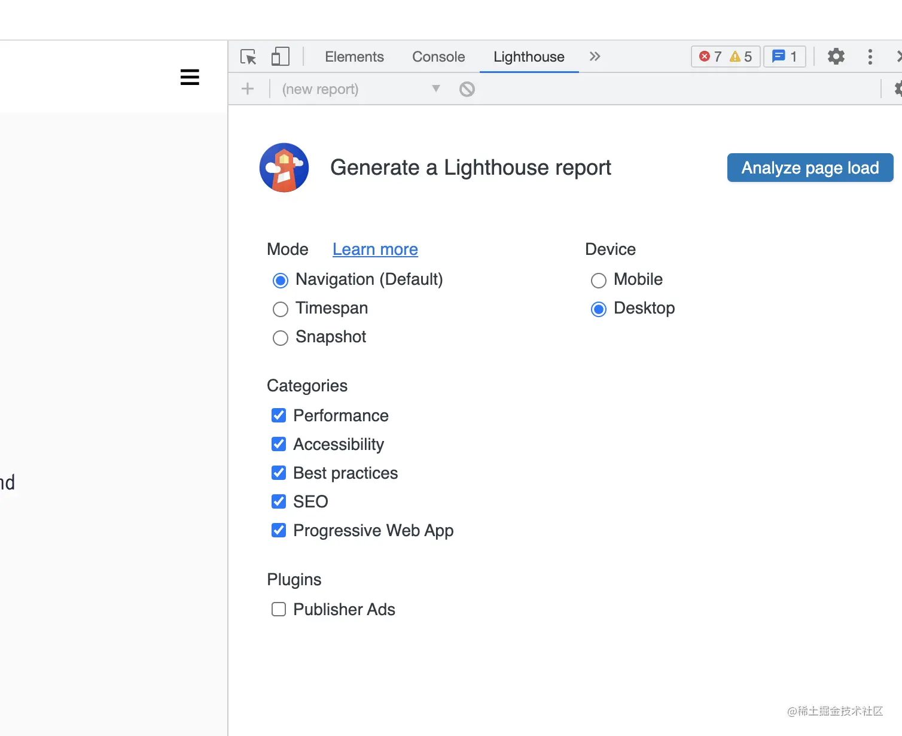Click the Plugins section label
The height and width of the screenshot is (736, 902).
click(294, 579)
